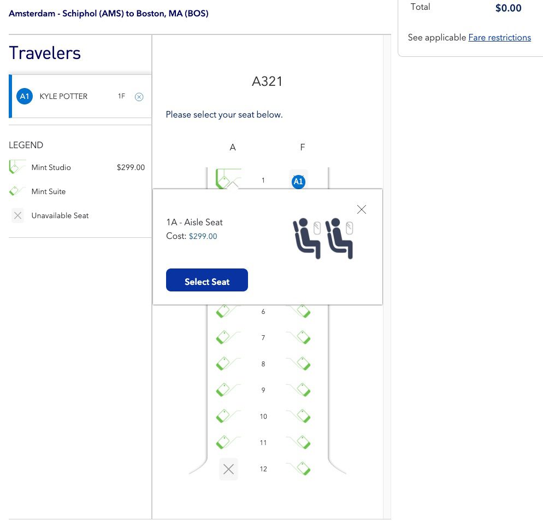
Task: Remove KYLE POTTER using the circled X
Action: (139, 96)
